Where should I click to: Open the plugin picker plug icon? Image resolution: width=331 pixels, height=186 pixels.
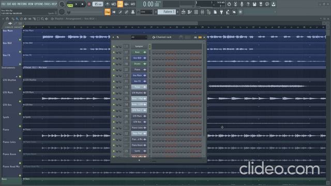click(221, 12)
